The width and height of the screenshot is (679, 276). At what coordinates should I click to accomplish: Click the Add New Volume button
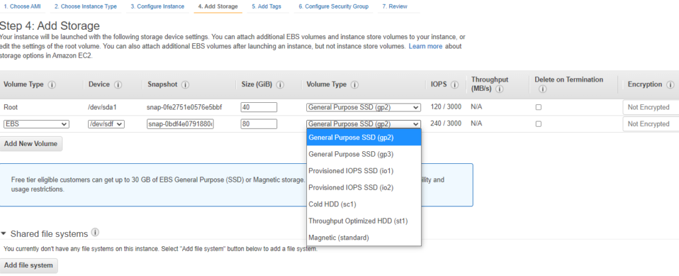point(31,144)
